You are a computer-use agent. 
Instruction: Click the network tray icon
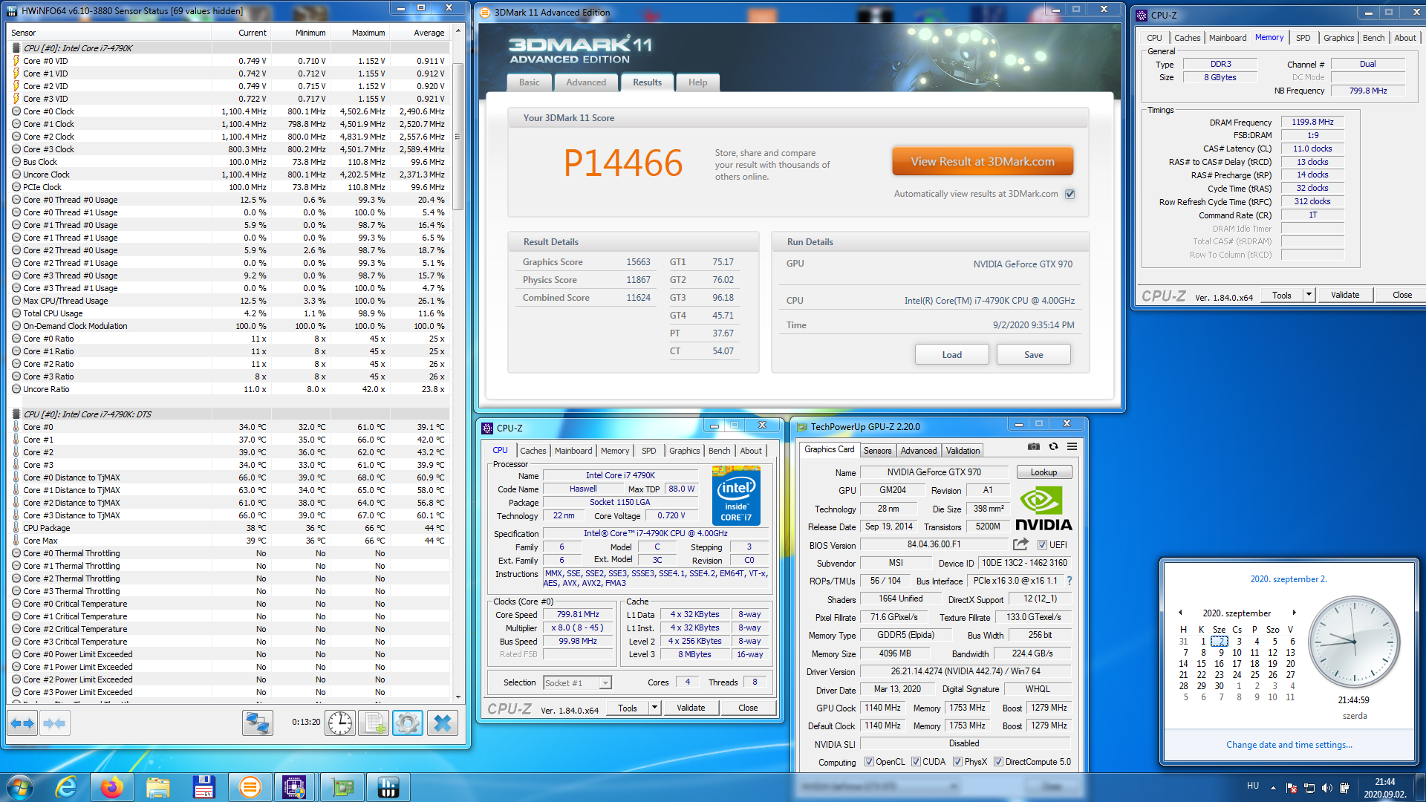[1309, 787]
